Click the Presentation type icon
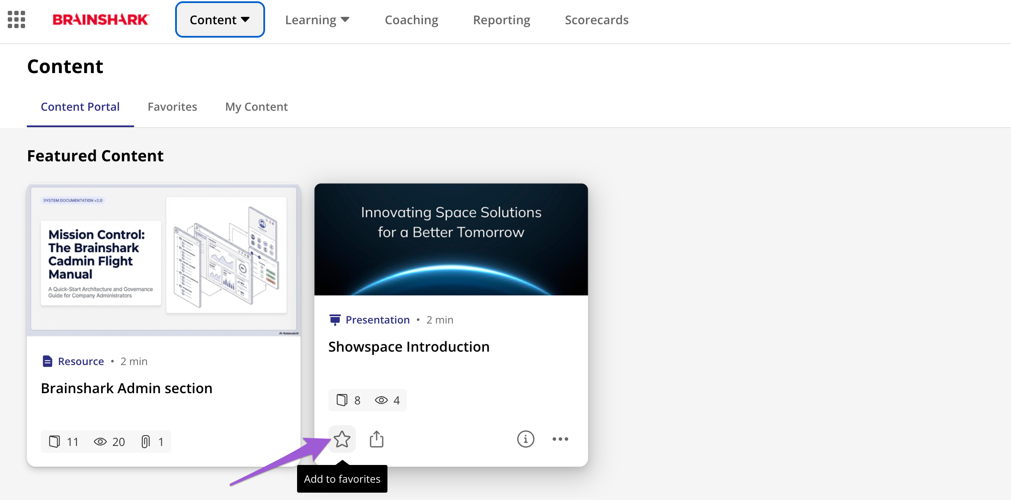The height and width of the screenshot is (500, 1011). [x=335, y=320]
